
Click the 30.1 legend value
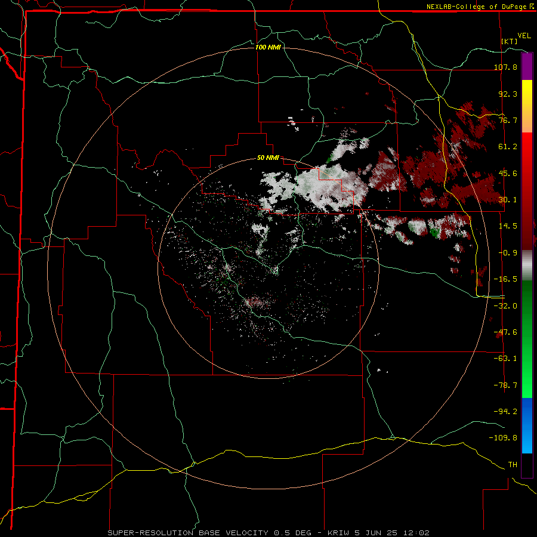click(508, 200)
